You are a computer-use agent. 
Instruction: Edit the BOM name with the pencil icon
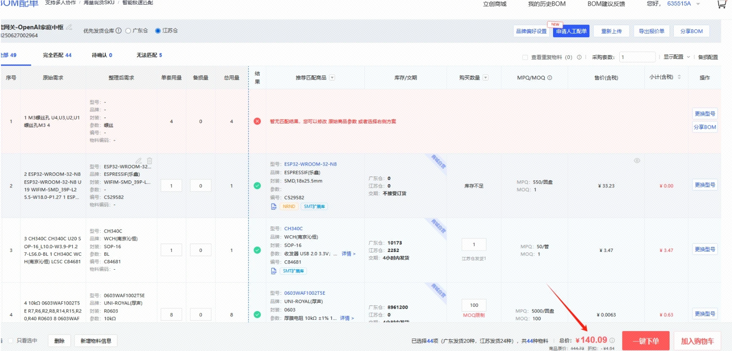[69, 27]
